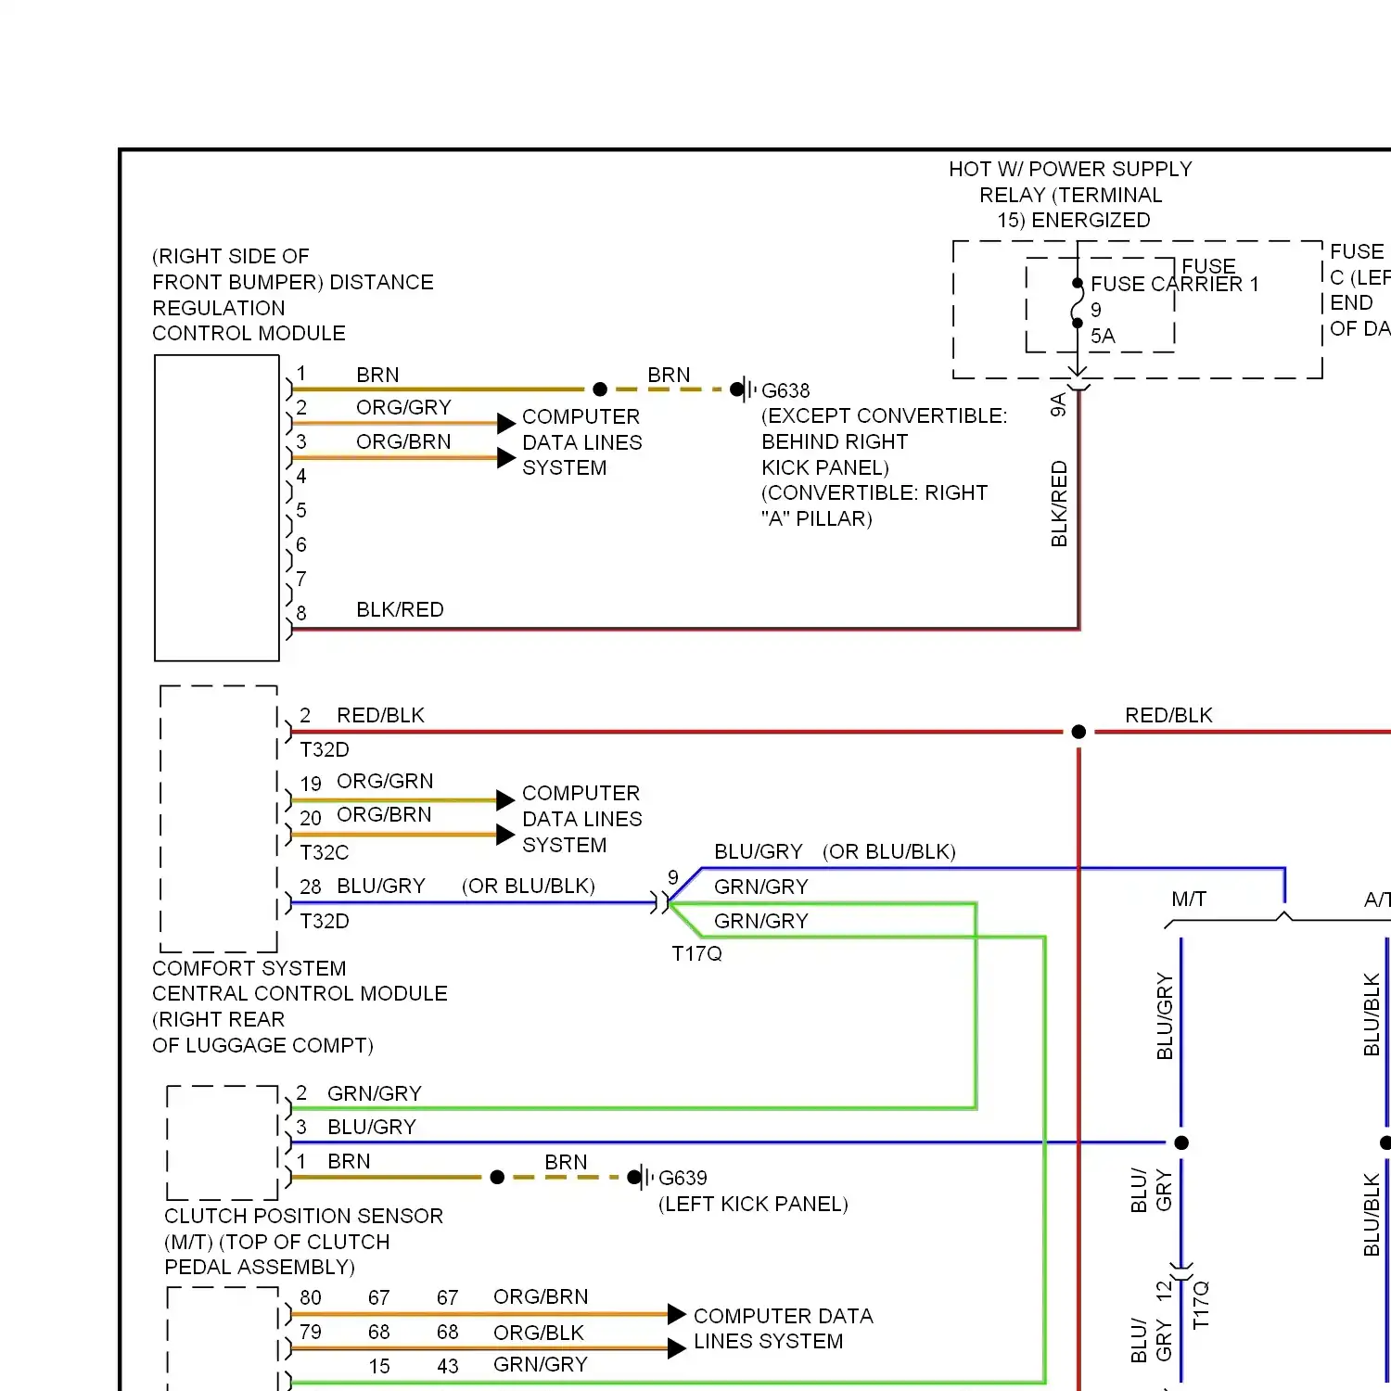The image size is (1391, 1391).
Task: Click "T32D" label beneath pin 28
Action: 325,921
